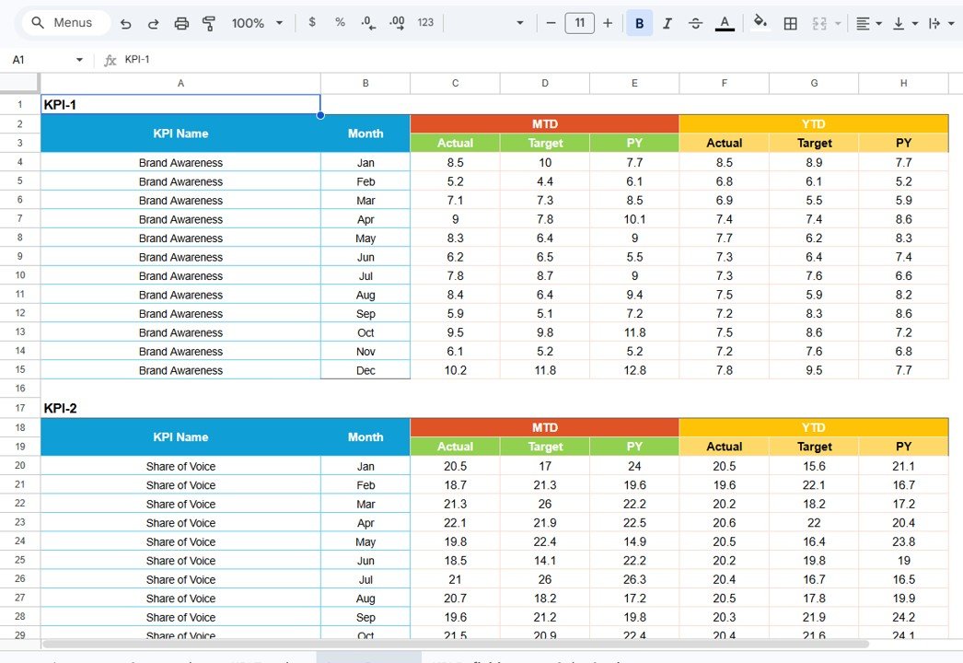963x663 pixels.
Task: Open the vertical align dropdown arrow
Action: [x=915, y=23]
